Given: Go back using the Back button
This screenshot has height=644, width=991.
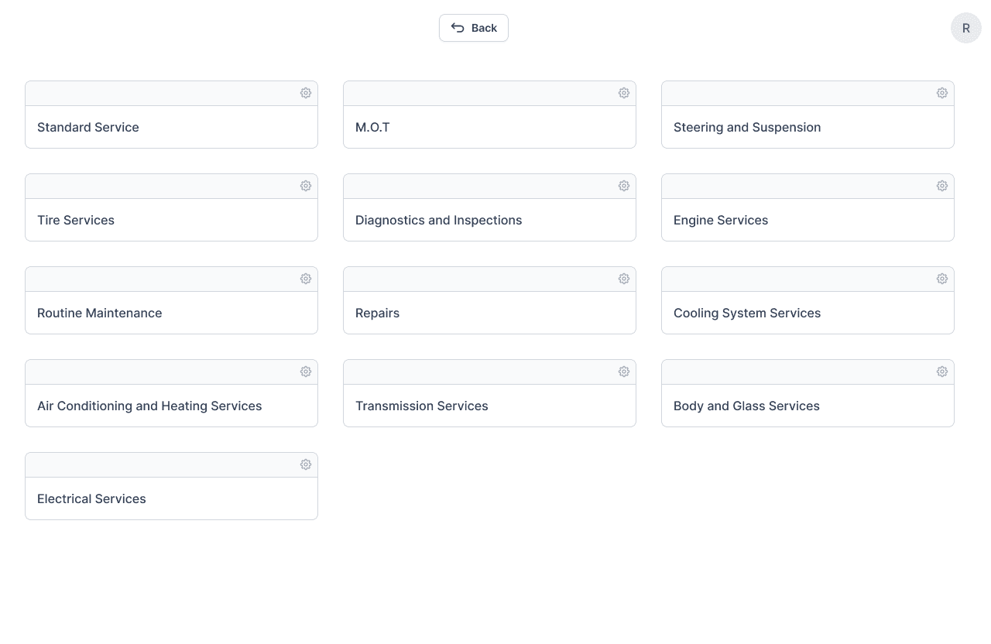Looking at the screenshot, I should pyautogui.click(x=474, y=28).
